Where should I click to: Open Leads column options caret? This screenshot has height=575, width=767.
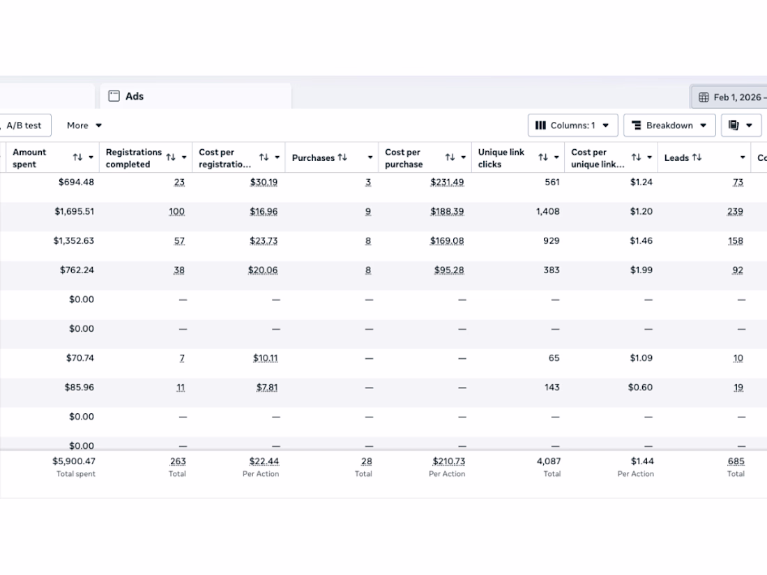coord(743,158)
